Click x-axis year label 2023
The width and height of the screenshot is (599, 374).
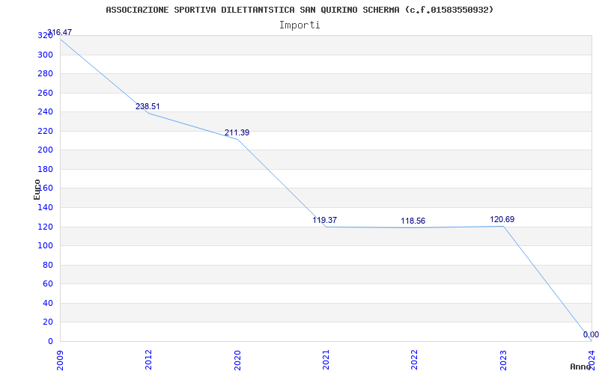pos(503,360)
